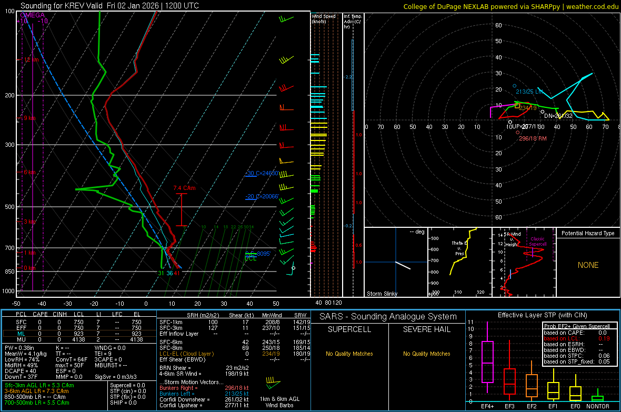Viewport: 621px width, 412px height.
Task: Select the Storm Slinky panel label
Action: [382, 294]
